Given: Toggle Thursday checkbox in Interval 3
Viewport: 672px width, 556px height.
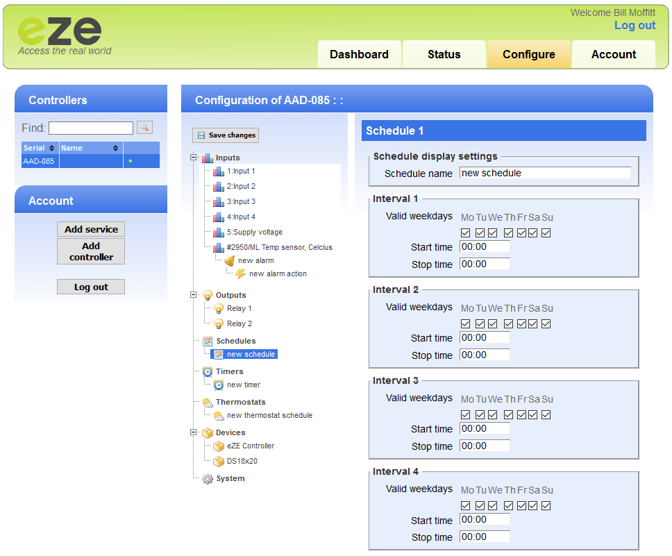Looking at the screenshot, I should click(x=509, y=415).
